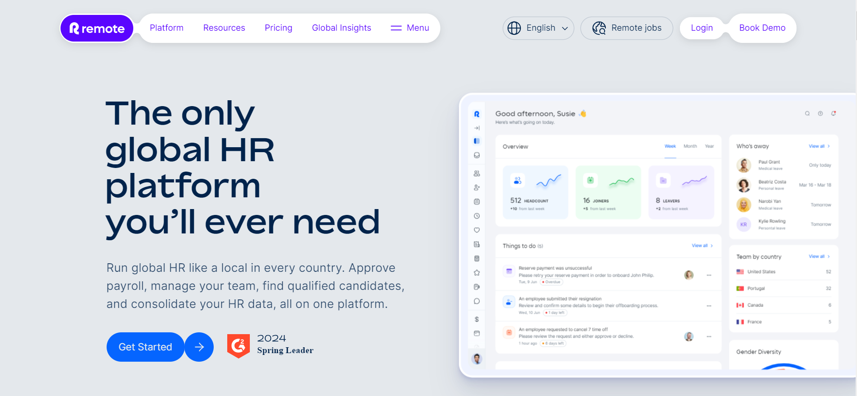Click the Gender Diversity heading
857x396 pixels.
pyautogui.click(x=759, y=352)
